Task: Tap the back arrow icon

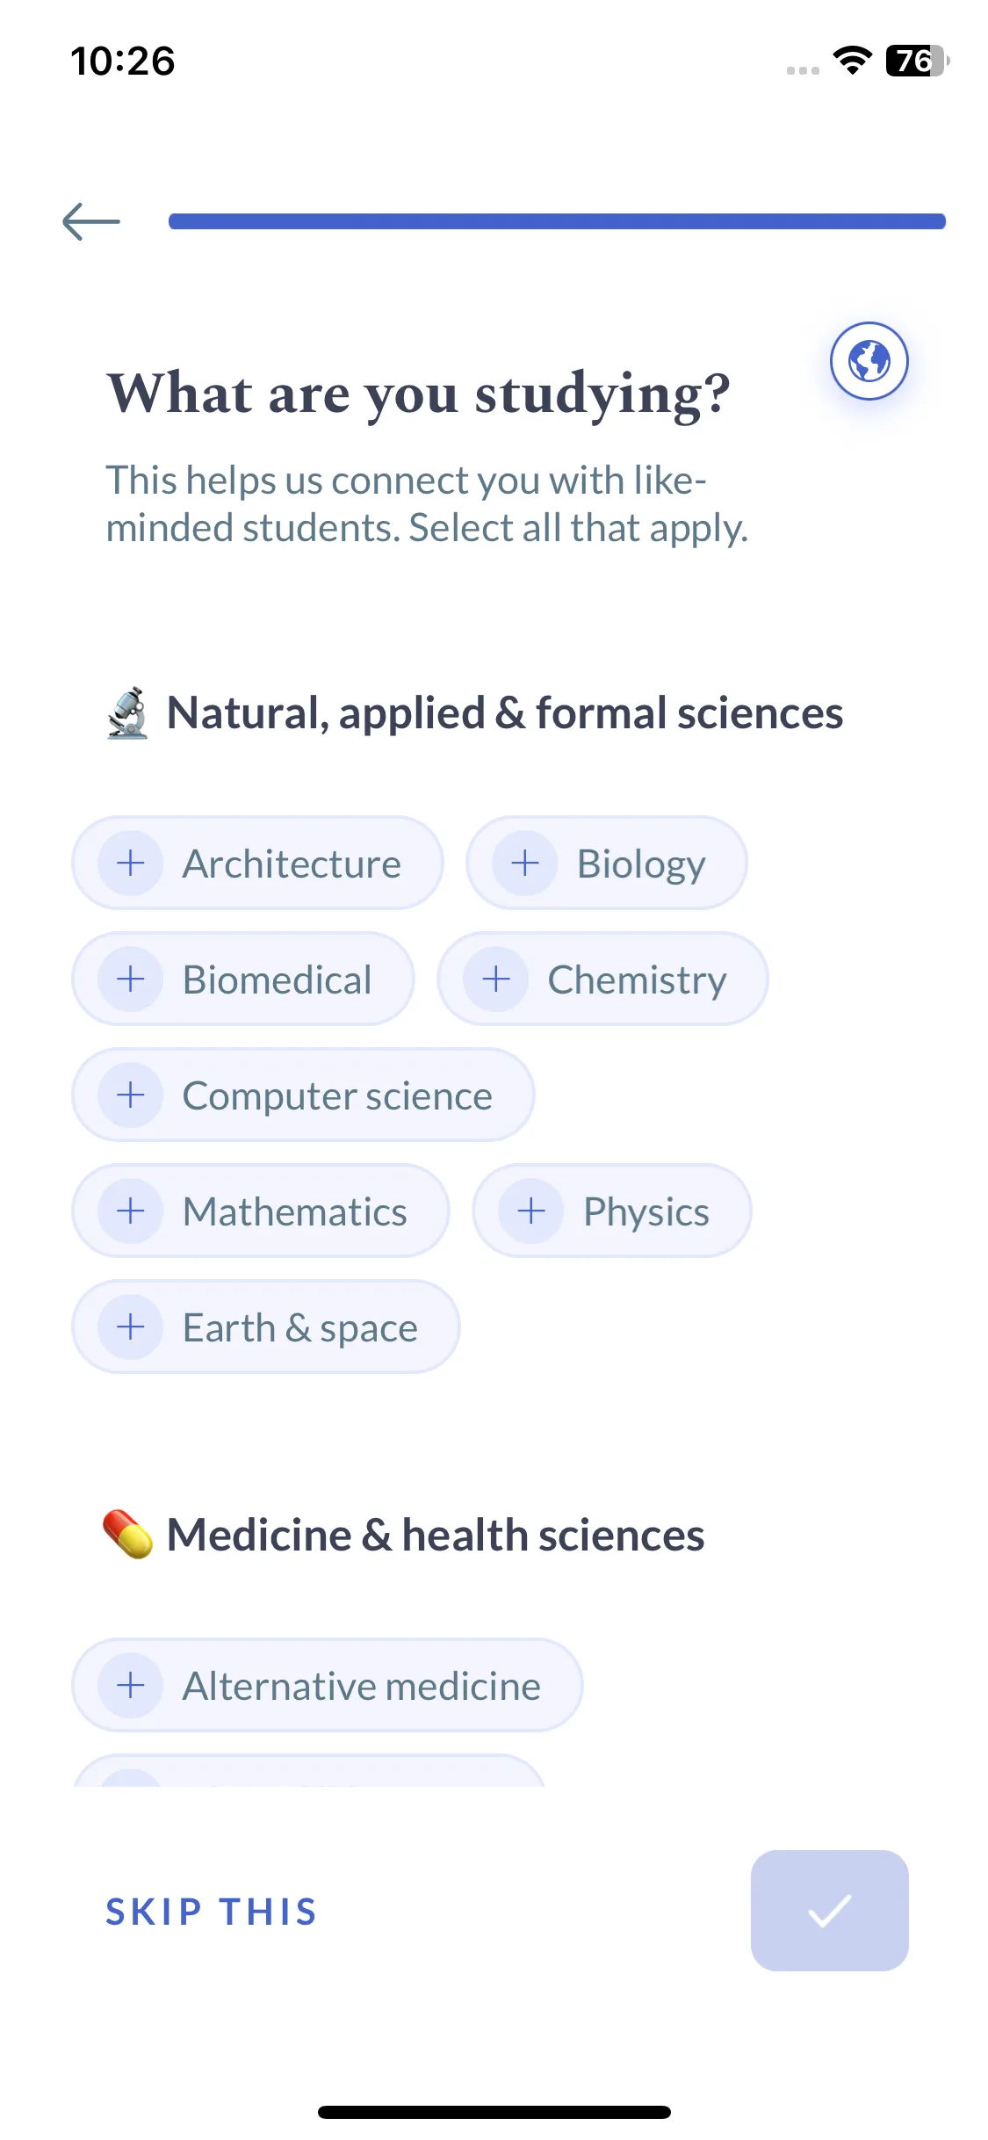Action: 91,221
